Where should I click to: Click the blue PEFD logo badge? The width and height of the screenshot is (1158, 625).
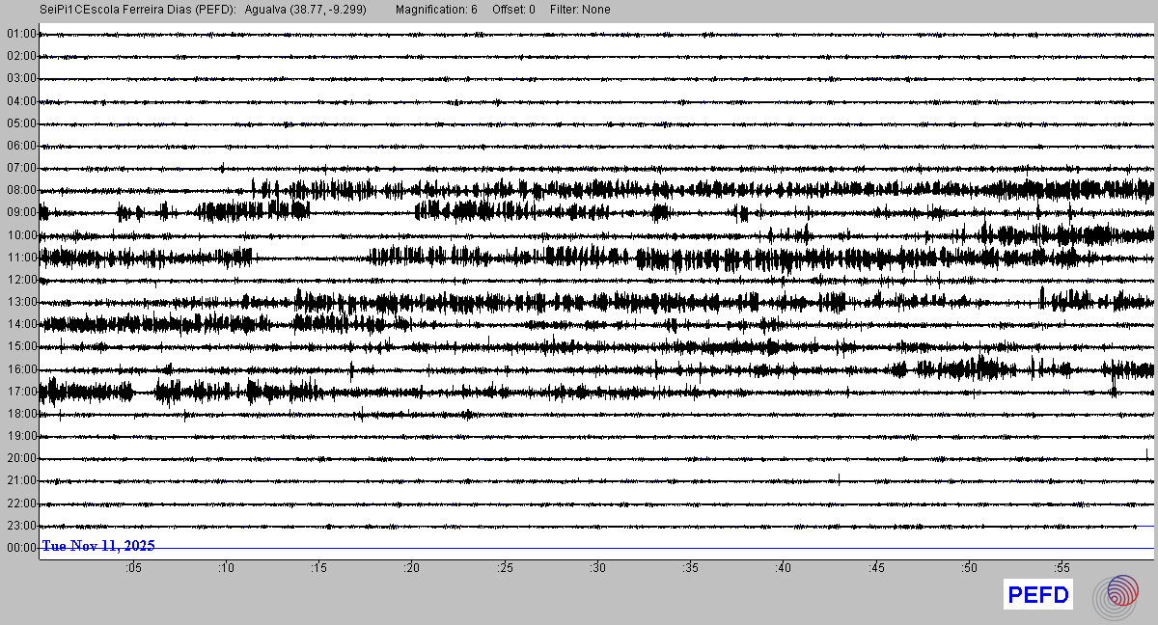(x=1037, y=595)
